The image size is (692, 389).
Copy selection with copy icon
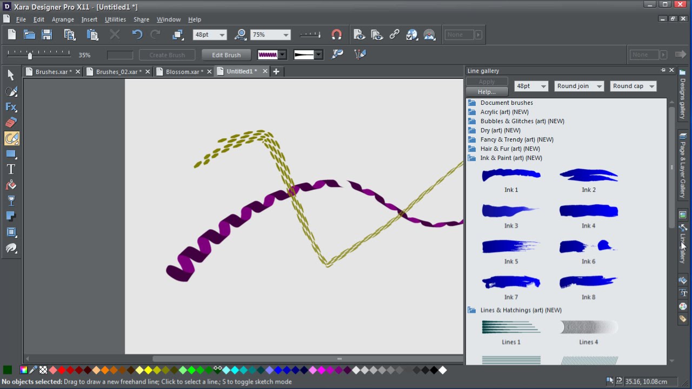pyautogui.click(x=70, y=35)
